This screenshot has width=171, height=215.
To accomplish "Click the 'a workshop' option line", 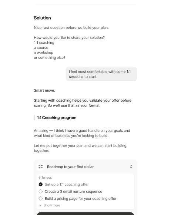I will click(43, 53).
